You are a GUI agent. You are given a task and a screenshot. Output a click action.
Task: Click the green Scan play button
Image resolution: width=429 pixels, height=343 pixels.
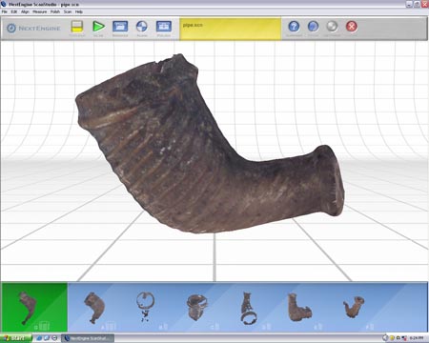[99, 27]
